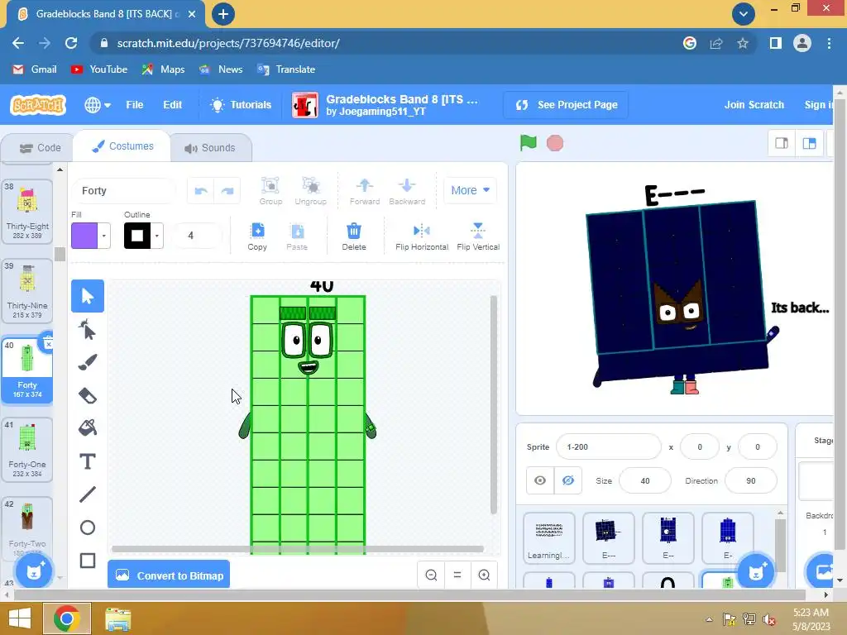Open the Tutorials menu item

(241, 105)
